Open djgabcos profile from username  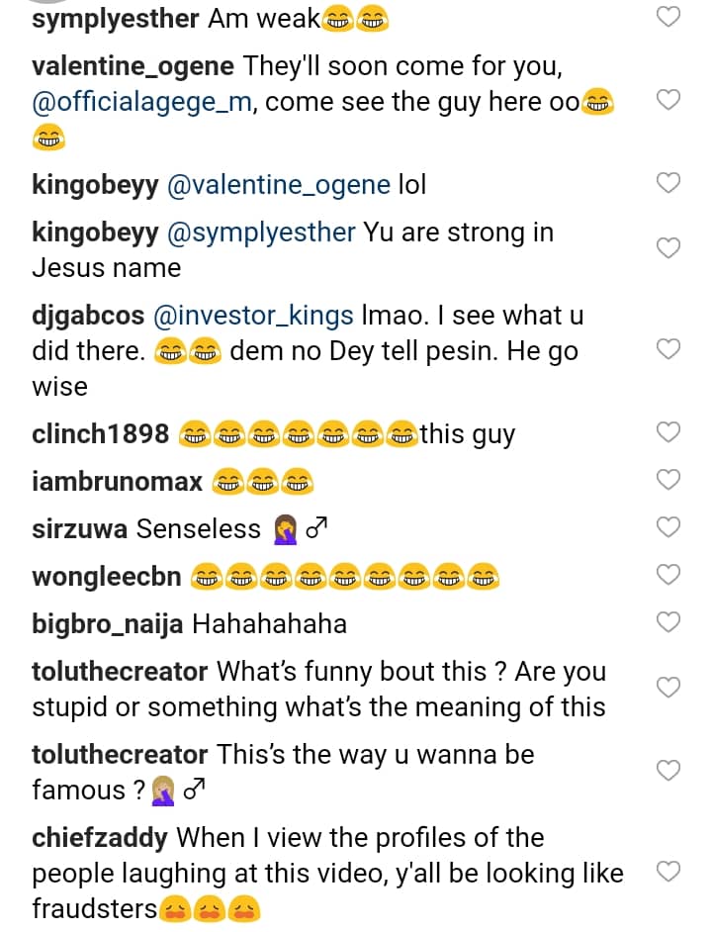(88, 316)
